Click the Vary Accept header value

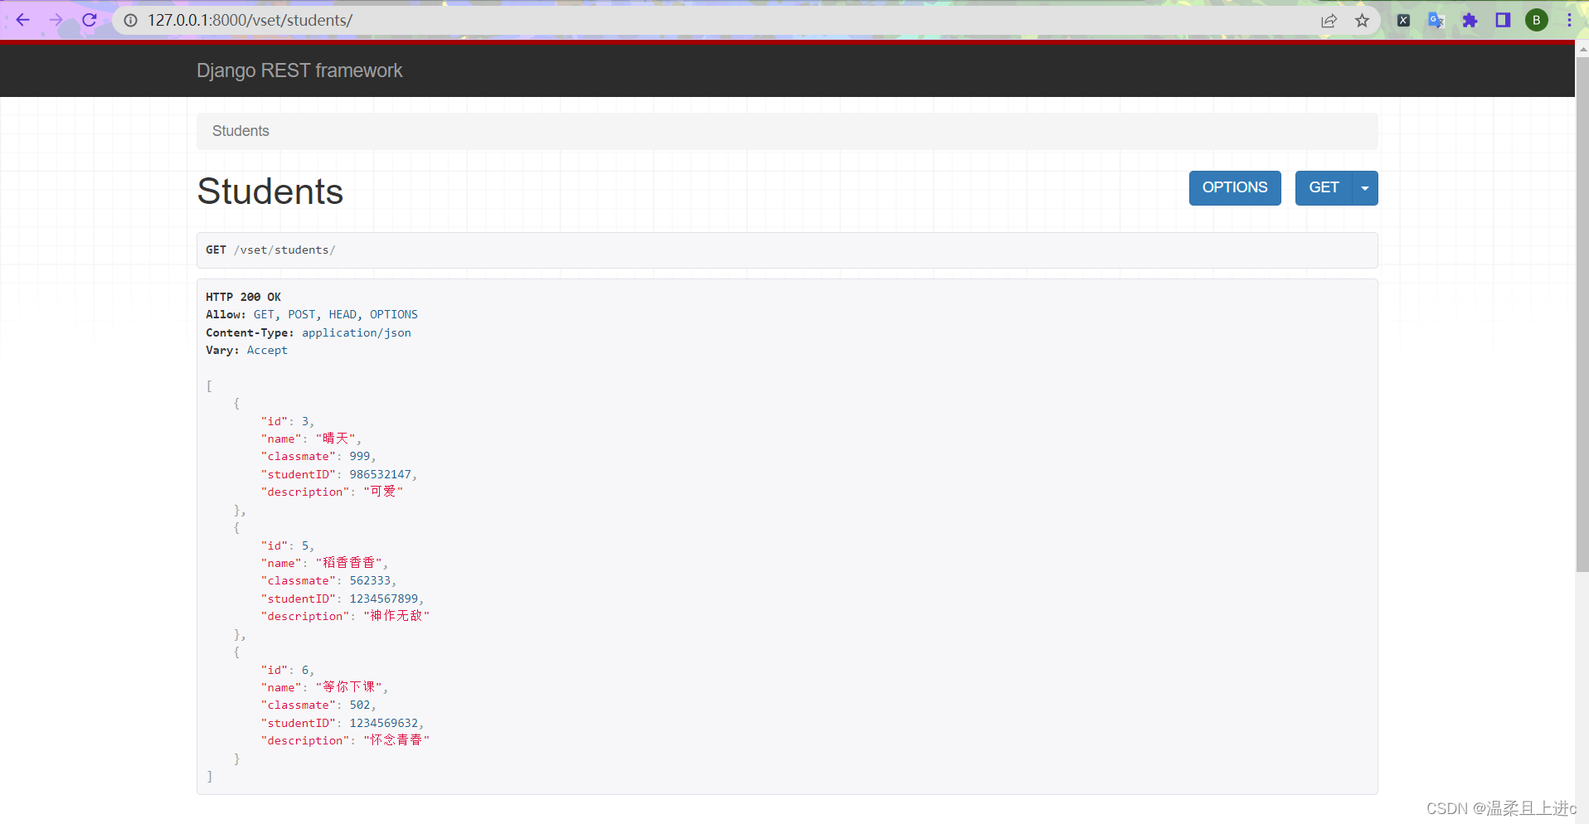coord(267,351)
